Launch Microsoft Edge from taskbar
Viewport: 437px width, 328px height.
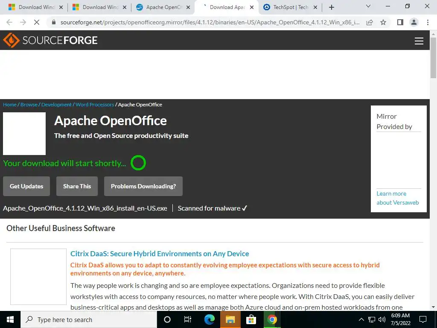coord(209,319)
